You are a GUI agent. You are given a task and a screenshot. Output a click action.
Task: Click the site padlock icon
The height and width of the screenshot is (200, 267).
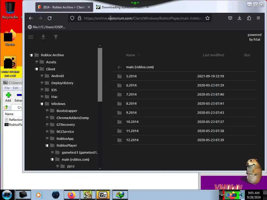(x=79, y=18)
